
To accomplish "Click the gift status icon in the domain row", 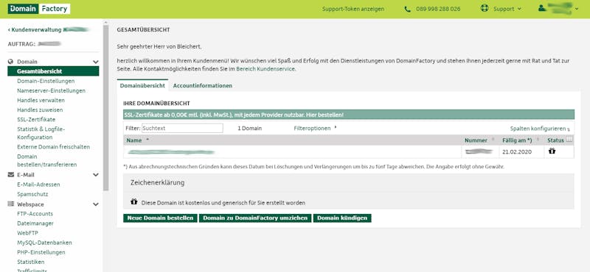I will coord(552,151).
